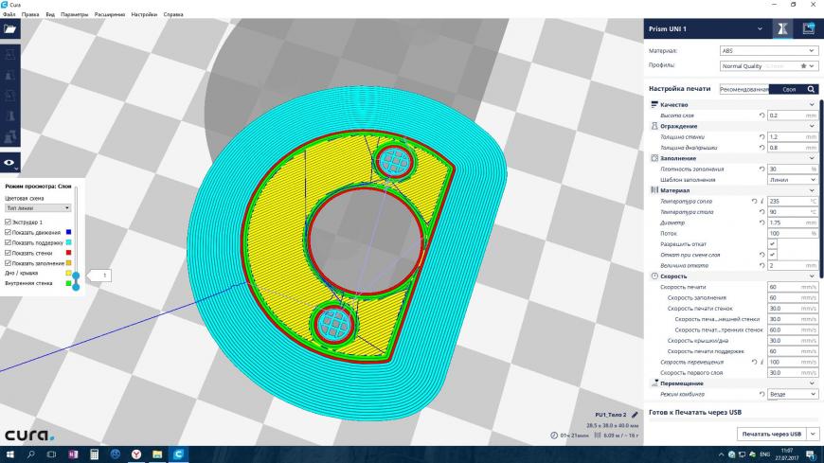Open the Yandex browser taskbar icon
Screen dimensions: 824x463
click(136, 454)
